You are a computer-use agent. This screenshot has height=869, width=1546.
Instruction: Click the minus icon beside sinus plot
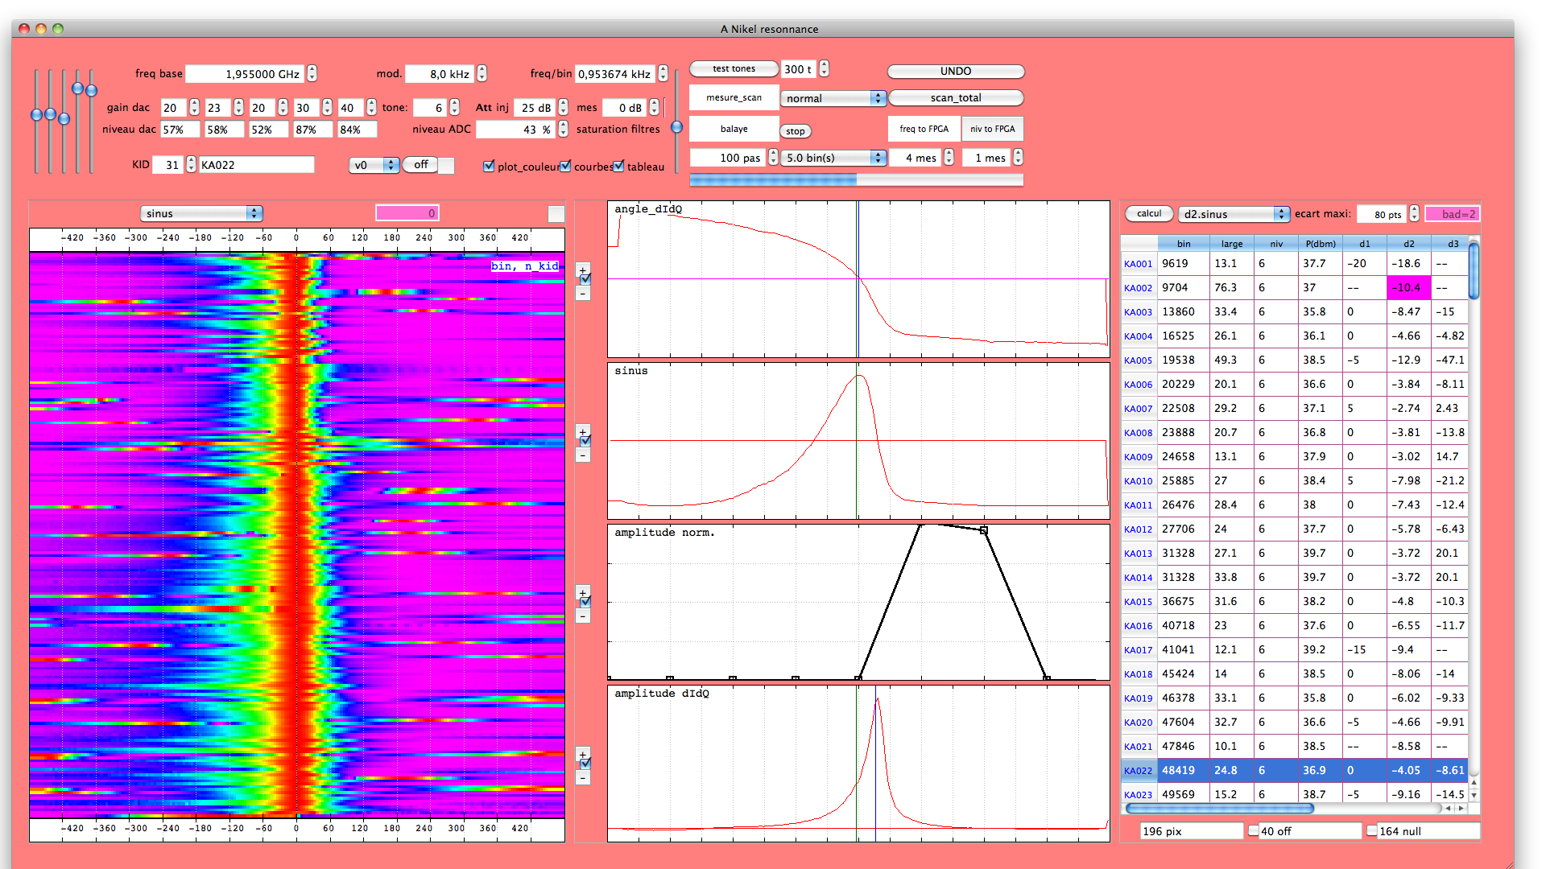(583, 456)
